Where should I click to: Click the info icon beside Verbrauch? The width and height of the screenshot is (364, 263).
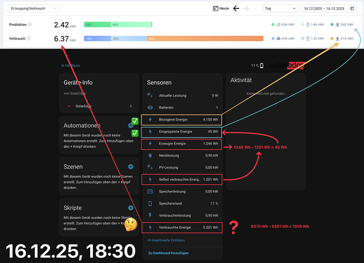point(28,38)
